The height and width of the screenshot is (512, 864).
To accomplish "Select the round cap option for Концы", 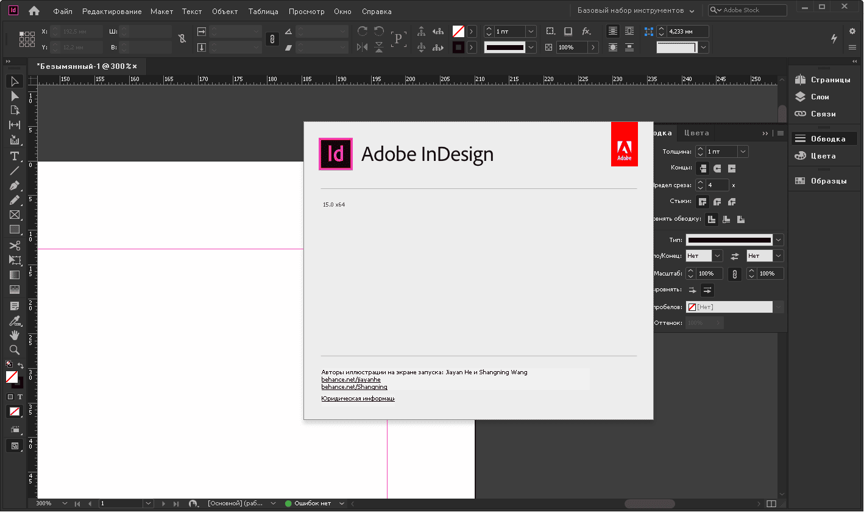I will pyautogui.click(x=717, y=168).
